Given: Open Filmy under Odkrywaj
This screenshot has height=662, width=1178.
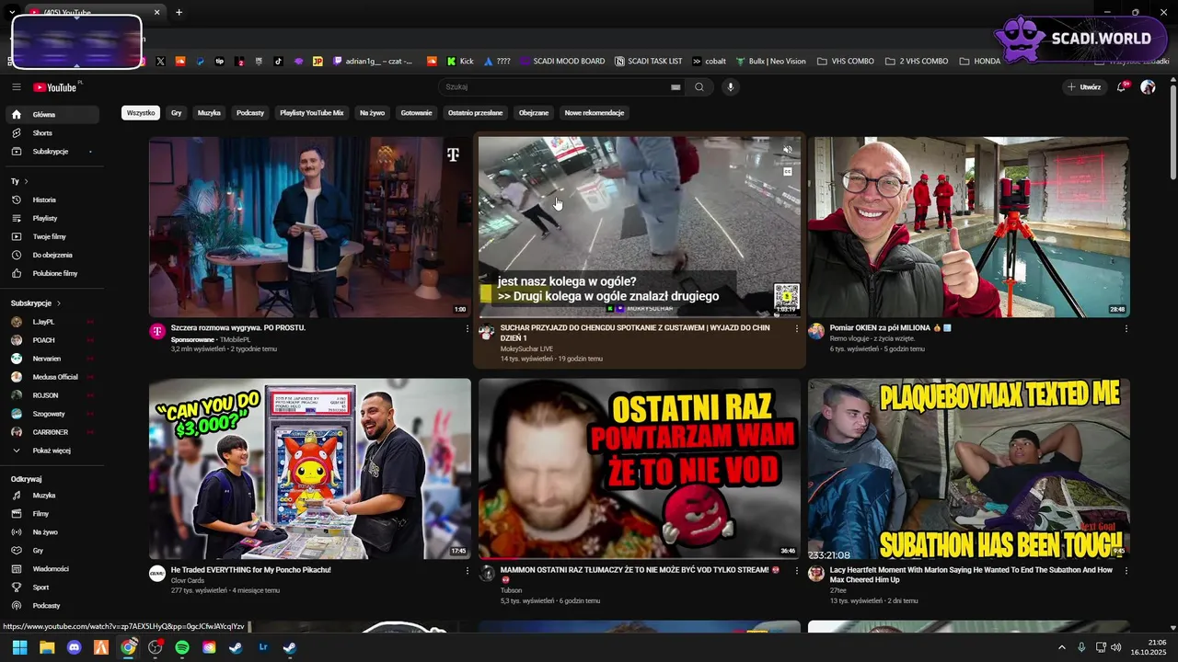Looking at the screenshot, I should tap(52, 514).
